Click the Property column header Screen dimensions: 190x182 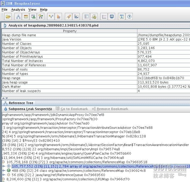click(70, 31)
